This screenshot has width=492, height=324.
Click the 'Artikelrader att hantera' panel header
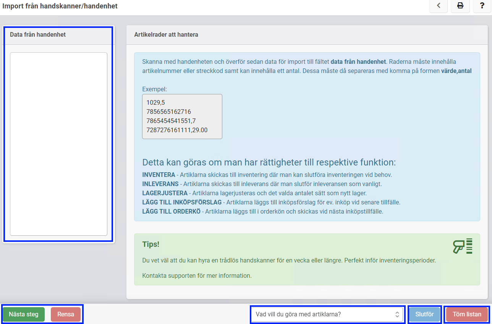(166, 35)
